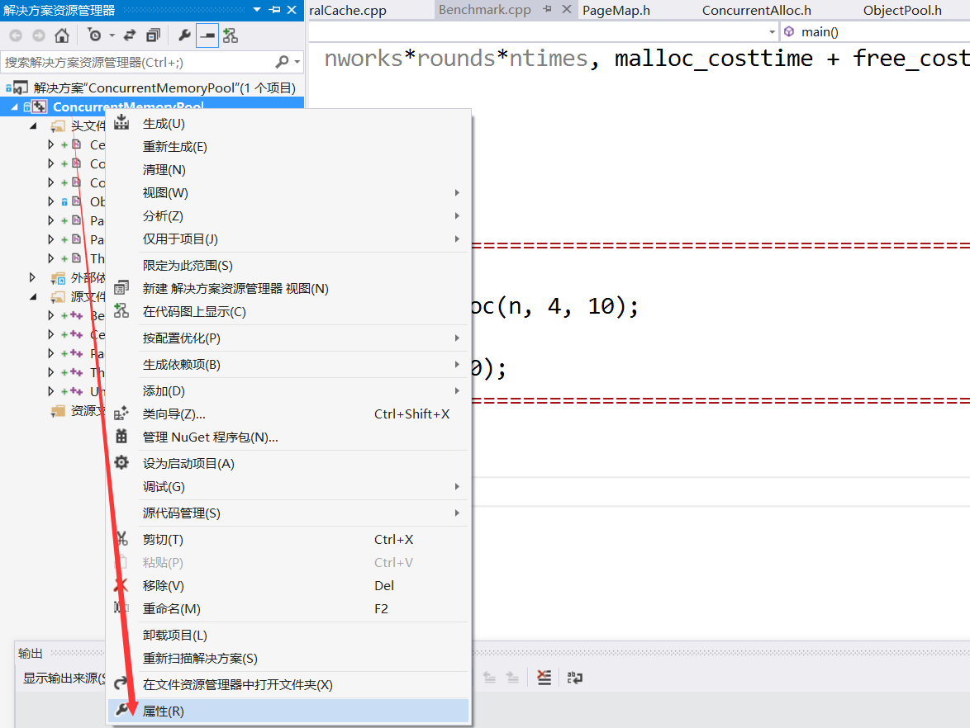Open the 仅用于项目(J) submenu
970x728 pixels.
pyautogui.click(x=288, y=239)
